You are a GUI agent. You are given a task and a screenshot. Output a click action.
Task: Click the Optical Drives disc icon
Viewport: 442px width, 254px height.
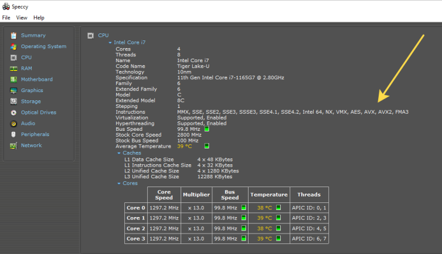[13, 113]
